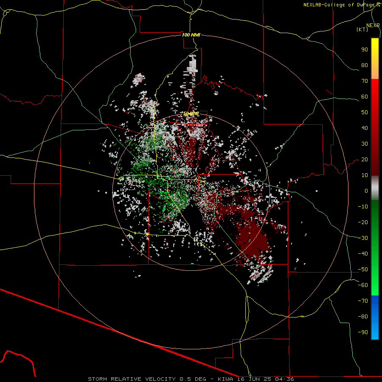
Task: Click the 50 value on the velocity scale
Action: point(365,112)
